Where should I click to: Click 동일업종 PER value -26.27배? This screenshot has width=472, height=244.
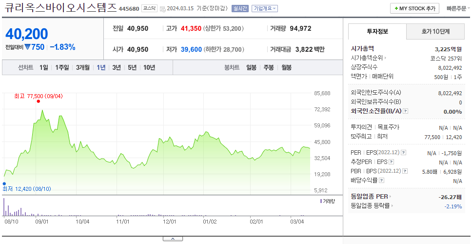(451, 197)
